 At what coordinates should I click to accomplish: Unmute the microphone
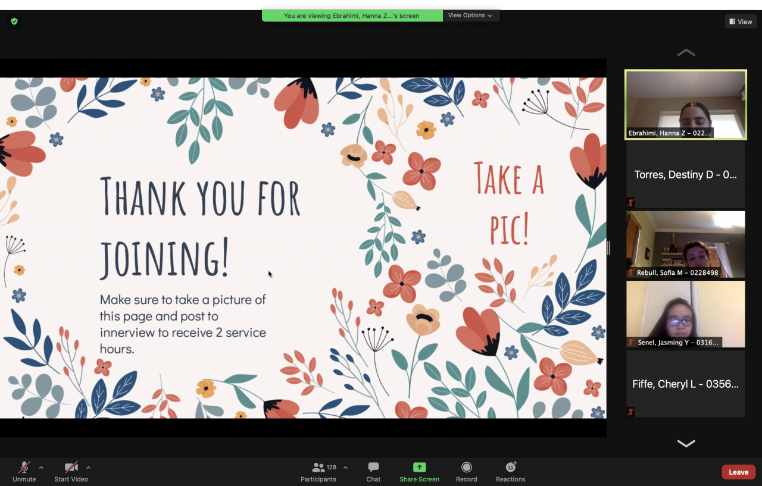pyautogui.click(x=24, y=468)
